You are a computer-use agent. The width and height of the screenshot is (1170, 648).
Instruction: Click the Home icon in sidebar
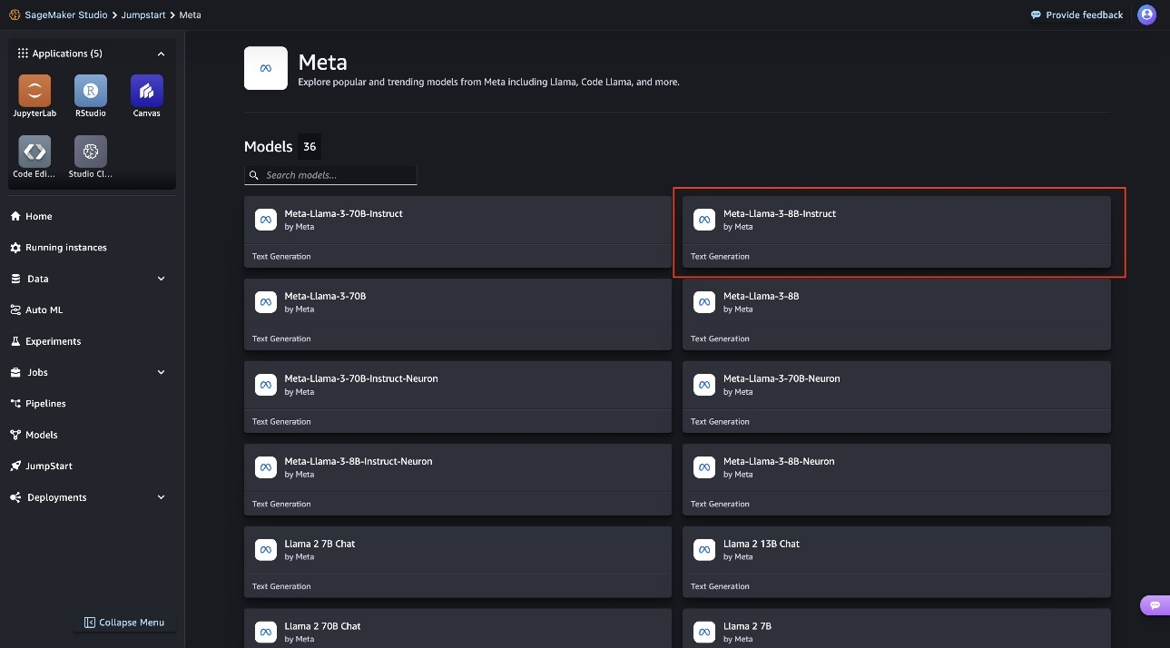point(15,216)
